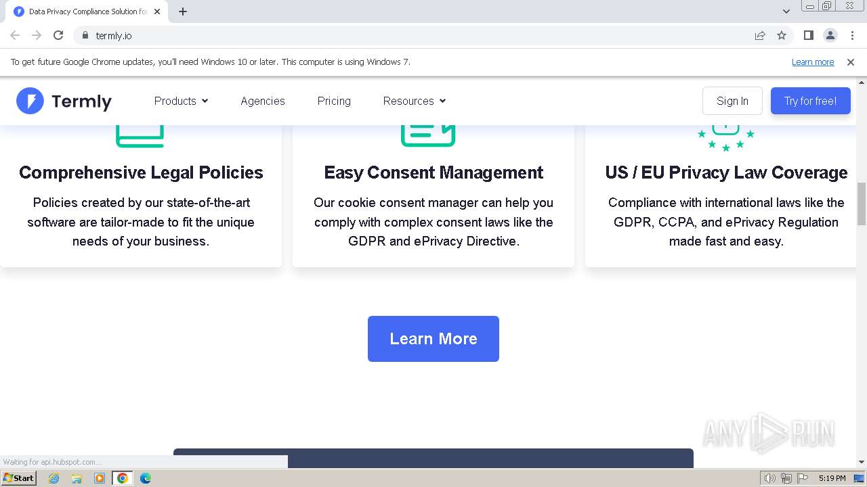This screenshot has width=867, height=487.
Task: Open Microsoft Edge from taskbar
Action: coord(146,478)
